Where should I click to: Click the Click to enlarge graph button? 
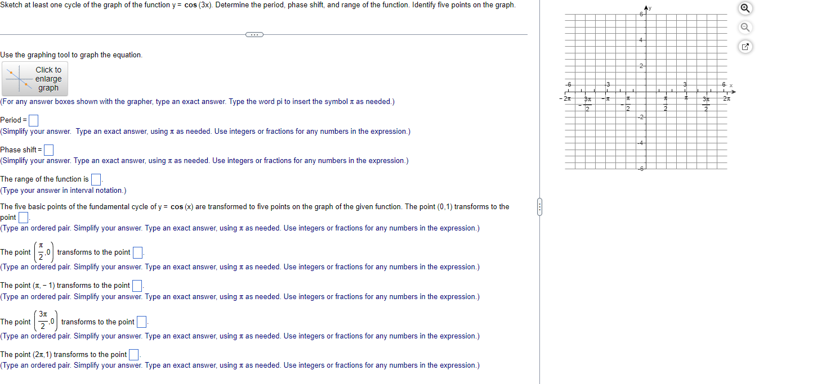tap(35, 78)
